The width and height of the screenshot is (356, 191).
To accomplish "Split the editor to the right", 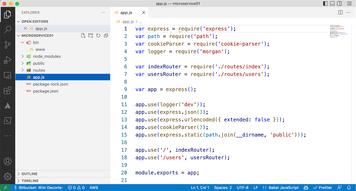I will pos(340,12).
